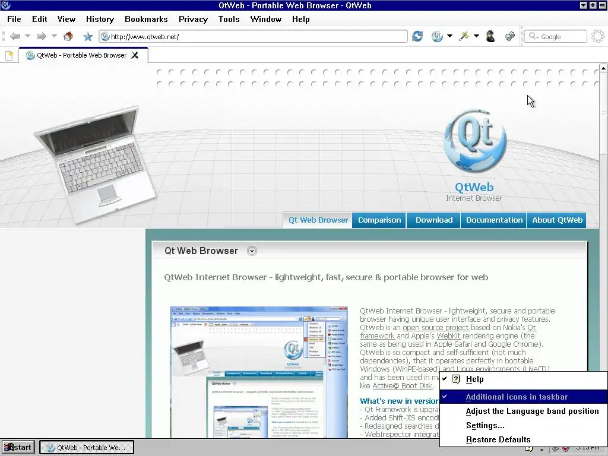The width and height of the screenshot is (608, 456).
Task: Click the Back navigation arrow
Action: tap(15, 36)
